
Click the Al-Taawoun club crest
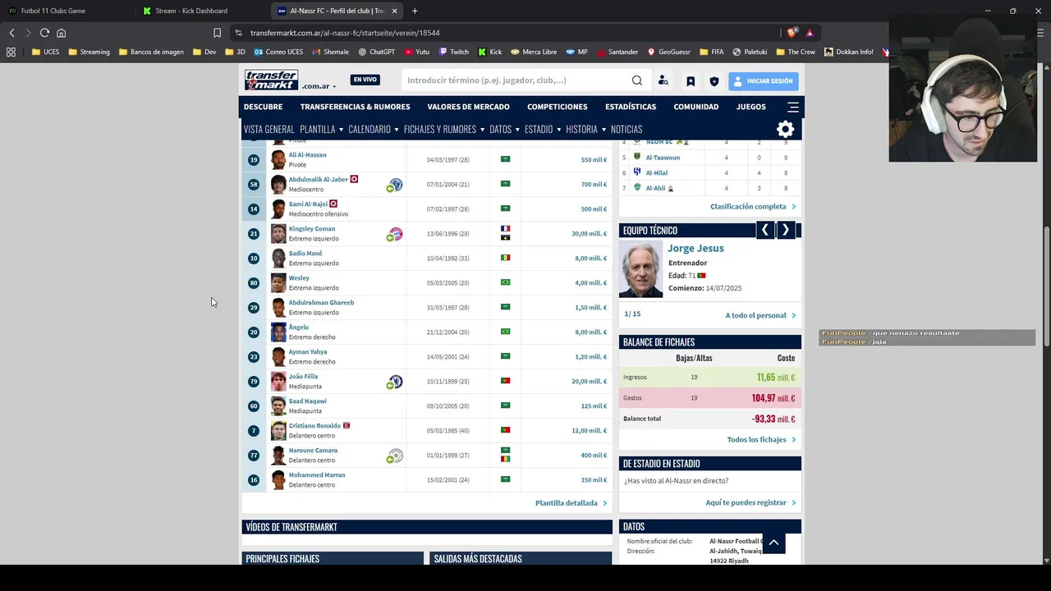636,157
